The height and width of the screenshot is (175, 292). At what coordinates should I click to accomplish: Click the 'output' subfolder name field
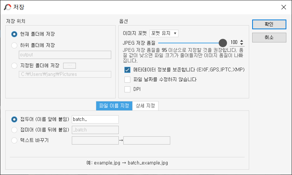[x=65, y=55]
